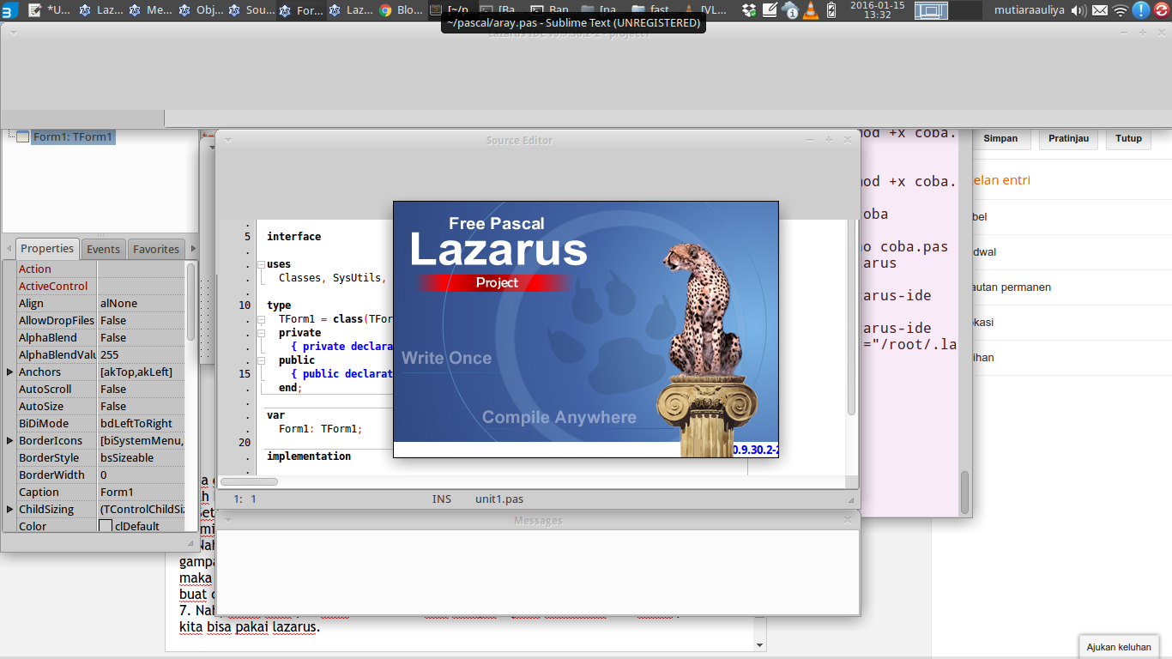Screen dimensions: 1172x659
Task: Expand the BorderIcons property
Action: coord(9,440)
